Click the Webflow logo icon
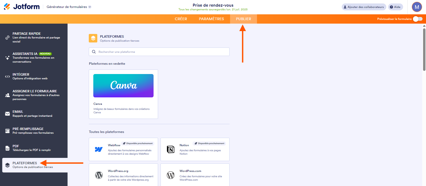The height and width of the screenshot is (186, 426). (x=99, y=149)
